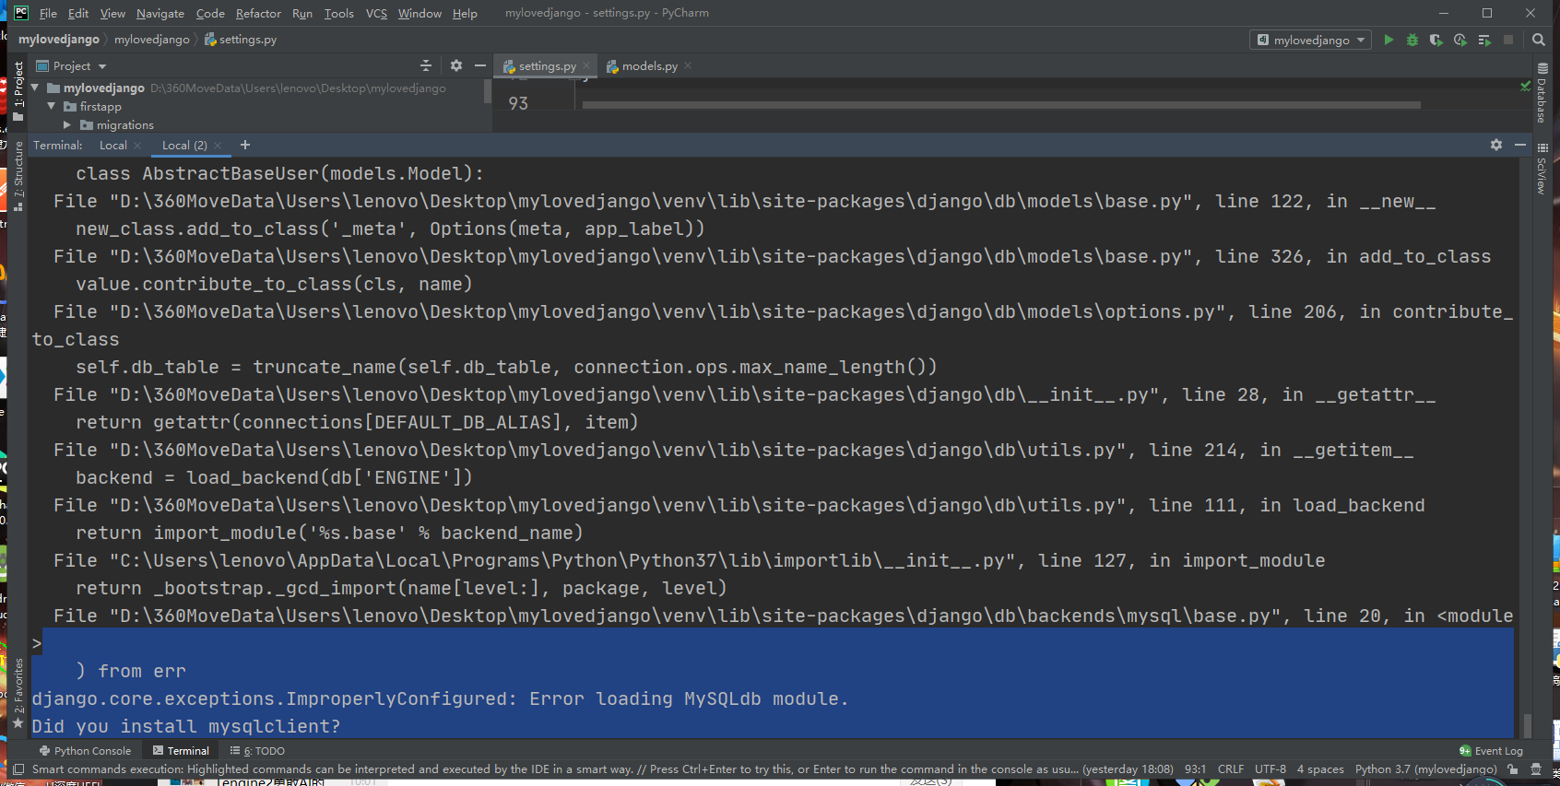Open the 6: TODO tool window
Viewport: 1560px width, 786px height.
(x=257, y=751)
